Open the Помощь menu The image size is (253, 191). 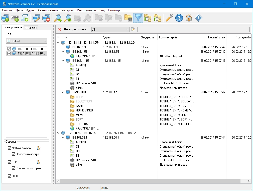114,10
